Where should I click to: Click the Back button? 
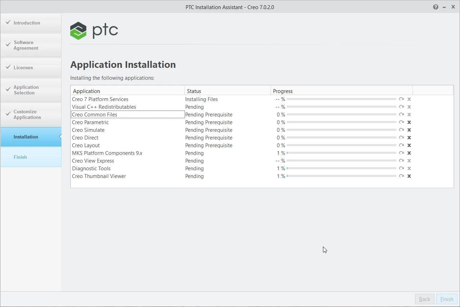pos(425,299)
